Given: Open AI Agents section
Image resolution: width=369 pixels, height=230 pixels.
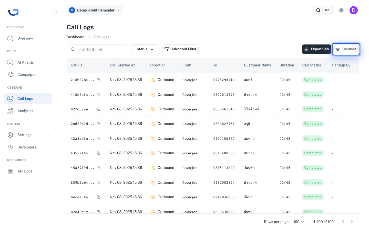Looking at the screenshot, I should click(28, 62).
